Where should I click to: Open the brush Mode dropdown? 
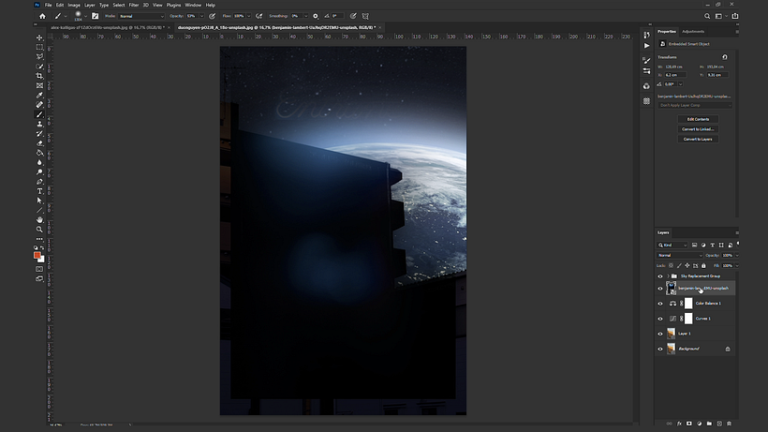(141, 16)
